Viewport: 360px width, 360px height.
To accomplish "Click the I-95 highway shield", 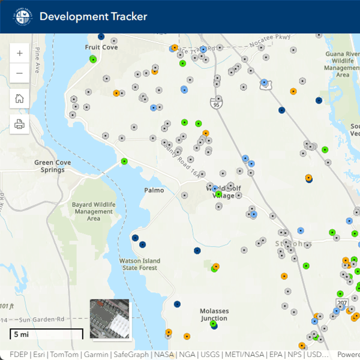I will click(215, 105).
